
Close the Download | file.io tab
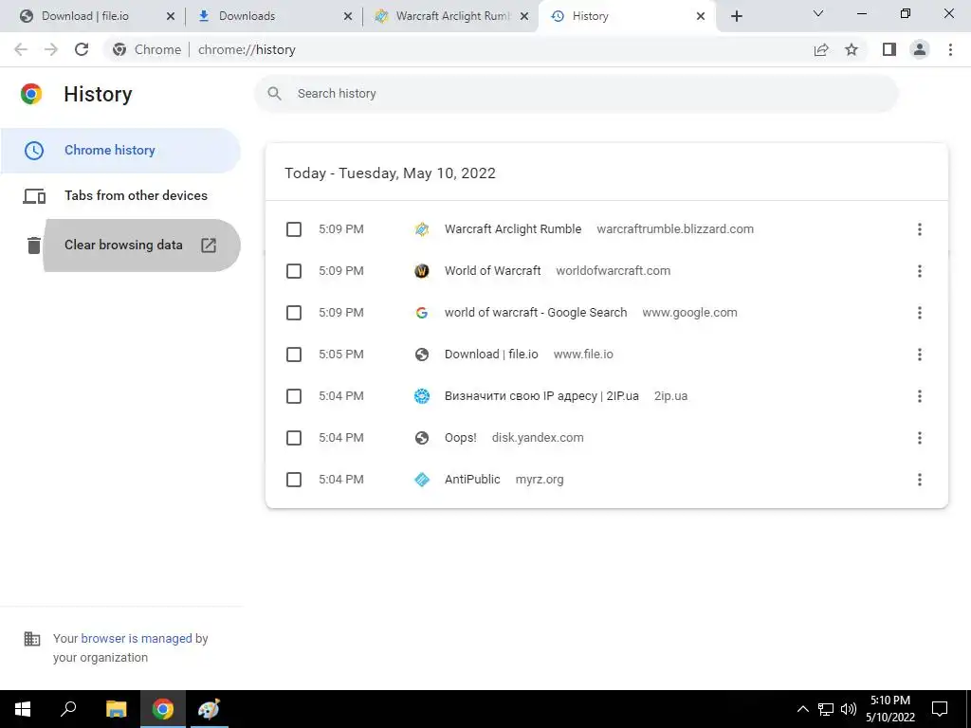171,17
